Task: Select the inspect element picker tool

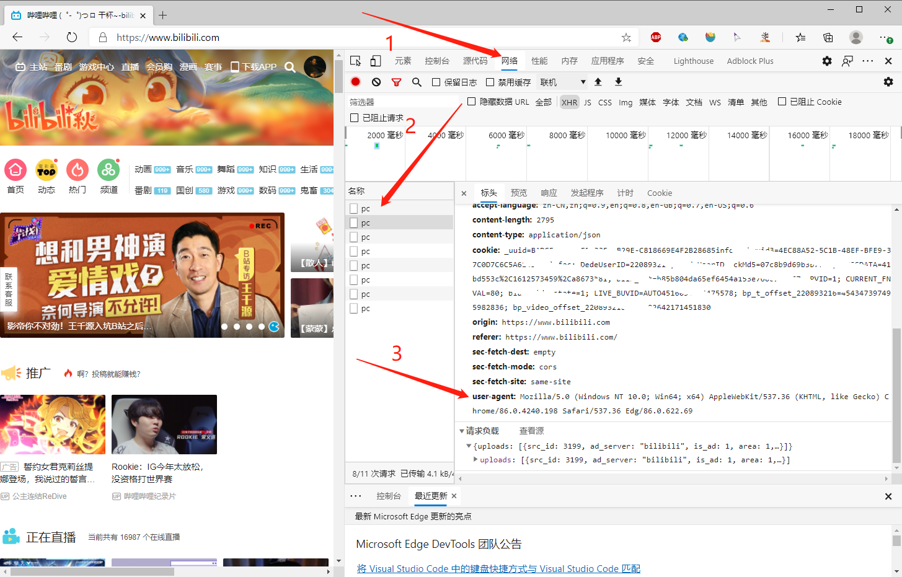Action: [x=355, y=61]
